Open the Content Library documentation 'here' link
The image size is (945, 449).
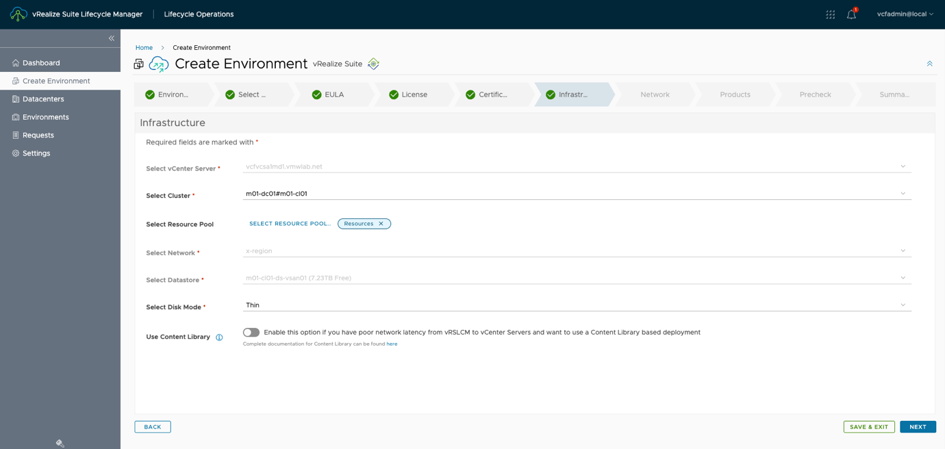(x=392, y=344)
